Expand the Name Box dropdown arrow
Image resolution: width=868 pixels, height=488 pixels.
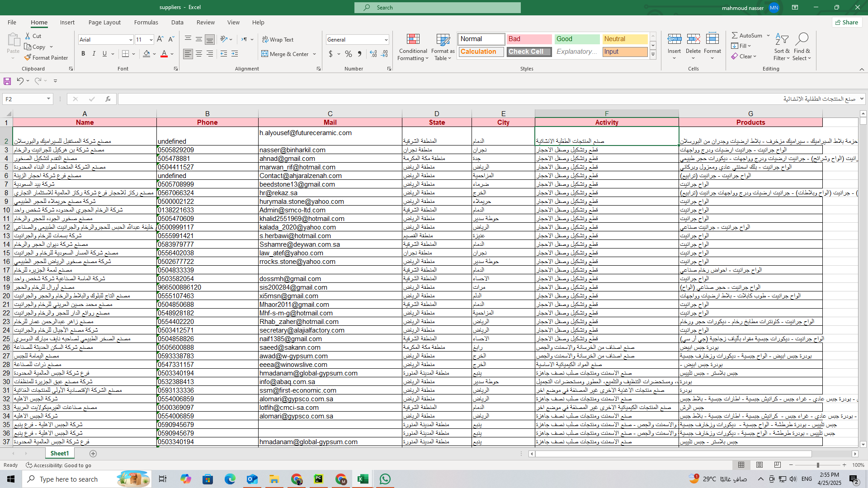tap(48, 99)
